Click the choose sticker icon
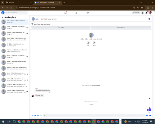This screenshot has width=155, height=124. click(38, 115)
